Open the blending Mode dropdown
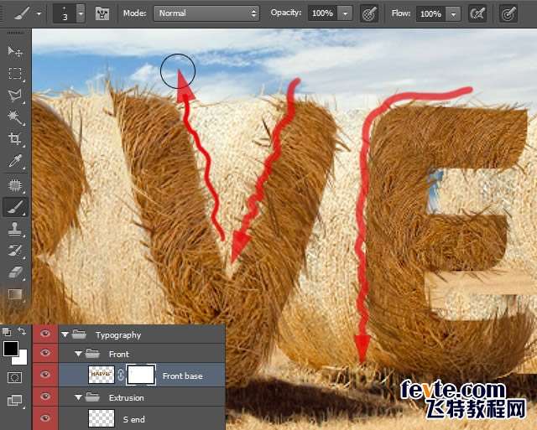The width and height of the screenshot is (537, 430). (206, 13)
